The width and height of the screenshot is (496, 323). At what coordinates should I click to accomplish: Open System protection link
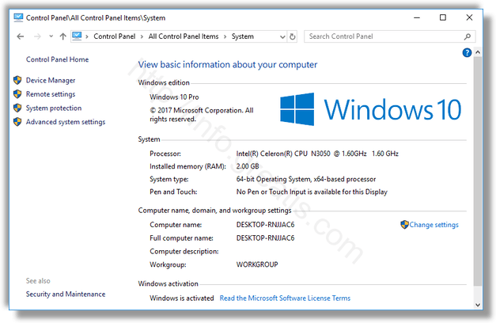(x=54, y=108)
